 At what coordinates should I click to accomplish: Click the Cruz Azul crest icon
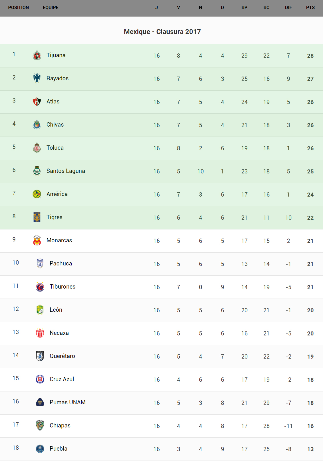pos(40,379)
